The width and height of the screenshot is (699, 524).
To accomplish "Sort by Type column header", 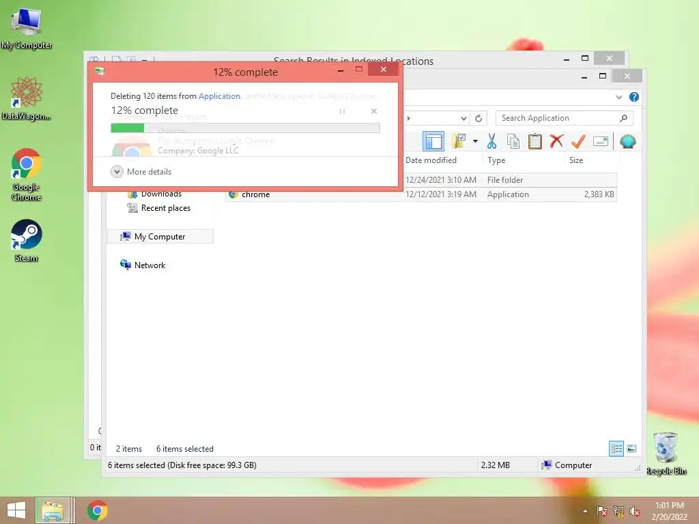I will click(496, 160).
